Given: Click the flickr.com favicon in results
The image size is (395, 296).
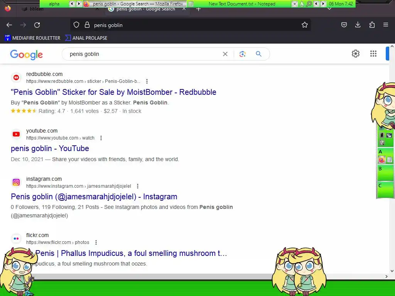Looking at the screenshot, I should click(x=16, y=239).
